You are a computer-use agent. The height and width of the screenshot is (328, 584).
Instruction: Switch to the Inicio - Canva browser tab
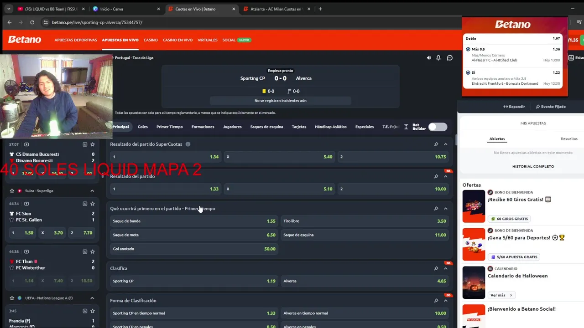(x=126, y=9)
